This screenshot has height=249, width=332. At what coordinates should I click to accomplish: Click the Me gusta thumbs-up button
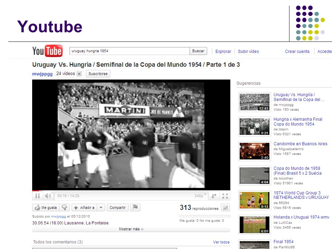click(x=46, y=207)
